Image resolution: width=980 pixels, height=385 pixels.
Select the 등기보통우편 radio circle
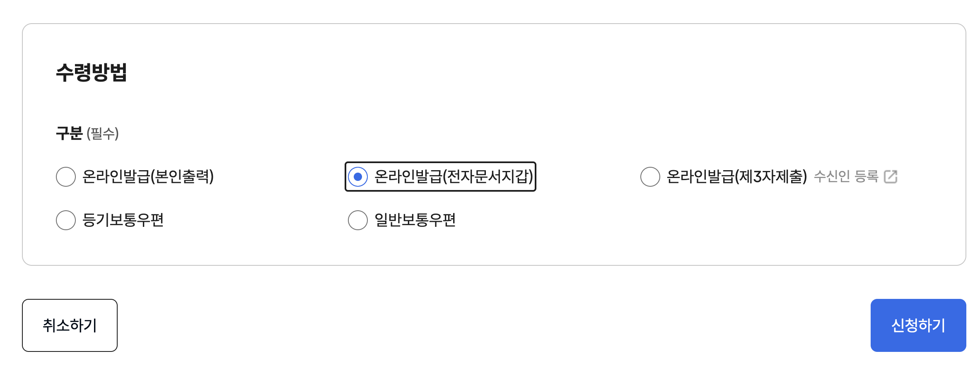(66, 220)
